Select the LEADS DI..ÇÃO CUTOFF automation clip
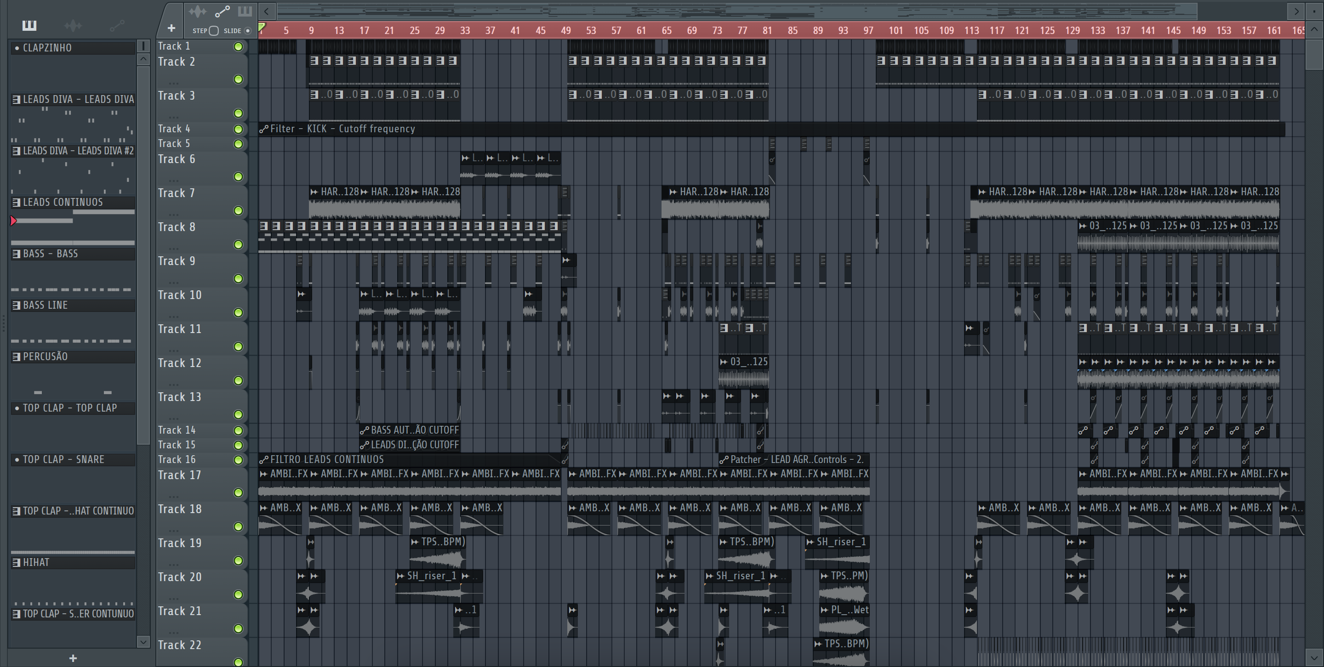The image size is (1324, 667). [410, 445]
